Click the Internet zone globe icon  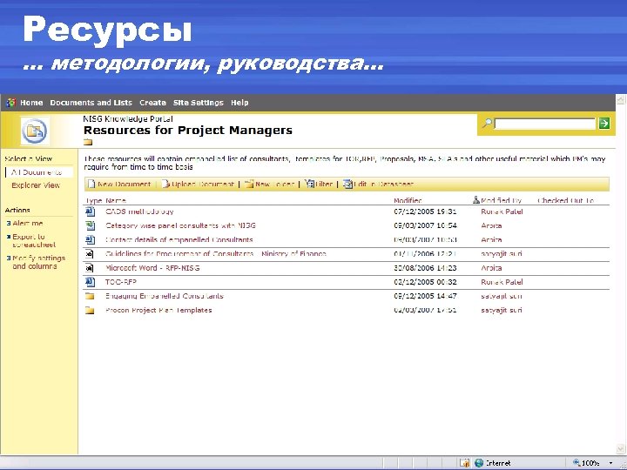coord(479,463)
